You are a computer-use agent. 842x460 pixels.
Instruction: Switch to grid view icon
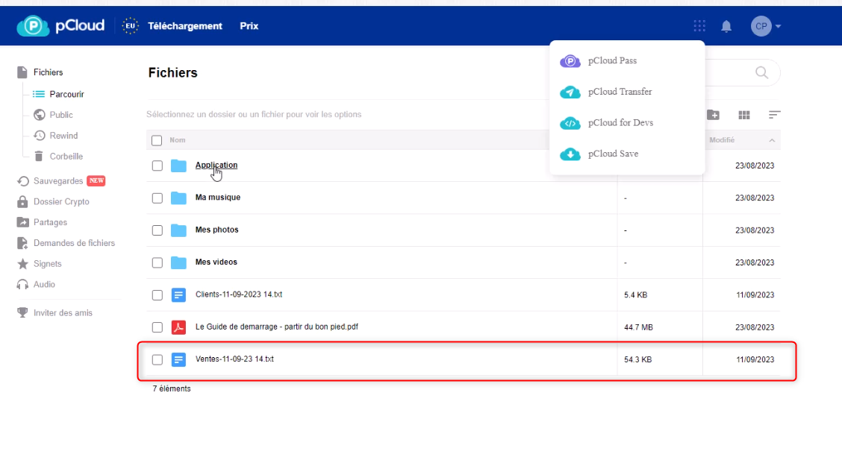743,115
